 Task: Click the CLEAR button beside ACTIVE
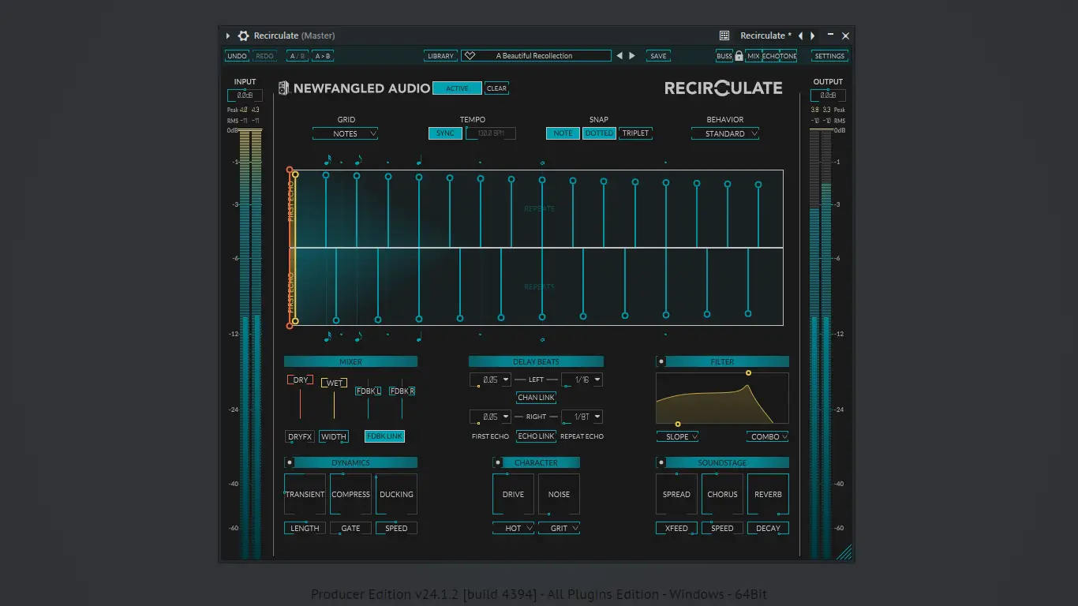pyautogui.click(x=496, y=88)
